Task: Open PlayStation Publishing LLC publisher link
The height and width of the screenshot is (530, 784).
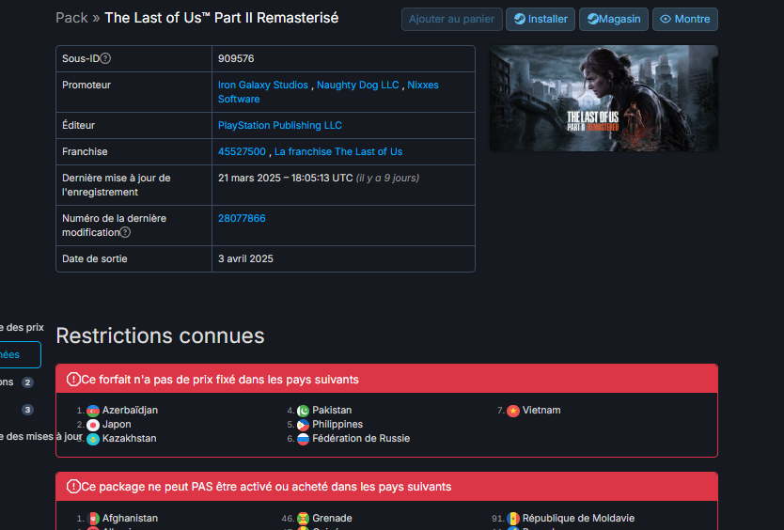Action: [280, 126]
